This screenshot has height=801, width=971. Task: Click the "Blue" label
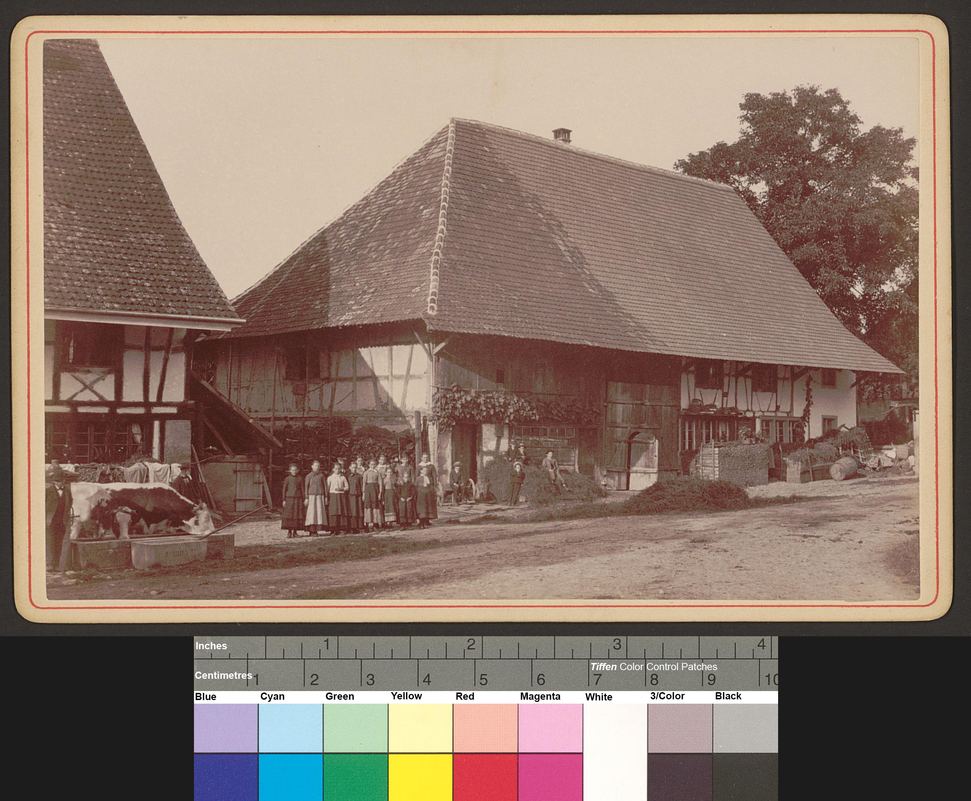click(x=206, y=697)
